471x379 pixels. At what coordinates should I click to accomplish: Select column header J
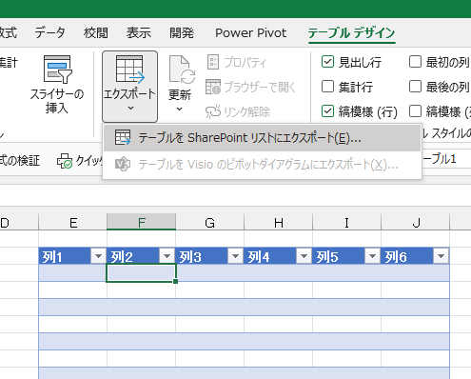(x=415, y=222)
